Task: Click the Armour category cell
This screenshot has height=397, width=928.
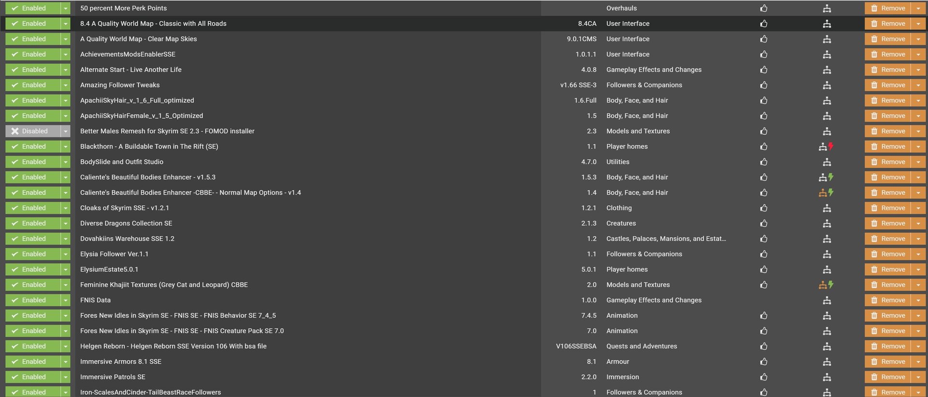Action: (618, 361)
